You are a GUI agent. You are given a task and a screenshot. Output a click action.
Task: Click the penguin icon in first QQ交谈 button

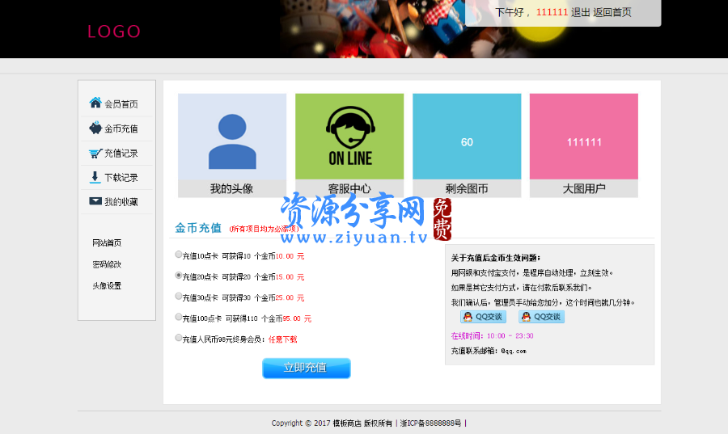click(x=468, y=317)
